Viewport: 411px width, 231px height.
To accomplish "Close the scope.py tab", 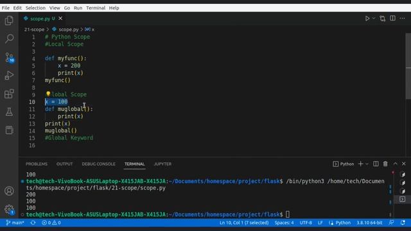I will (x=60, y=19).
